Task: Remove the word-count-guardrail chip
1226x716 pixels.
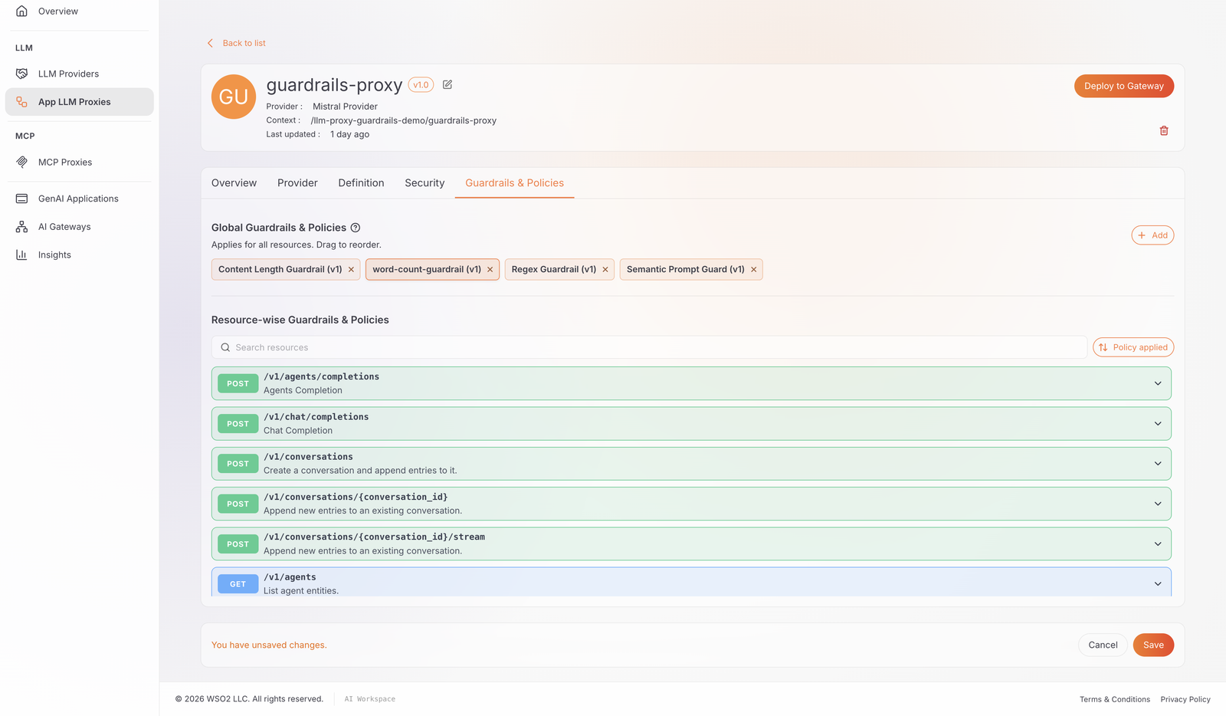Action: pyautogui.click(x=490, y=270)
